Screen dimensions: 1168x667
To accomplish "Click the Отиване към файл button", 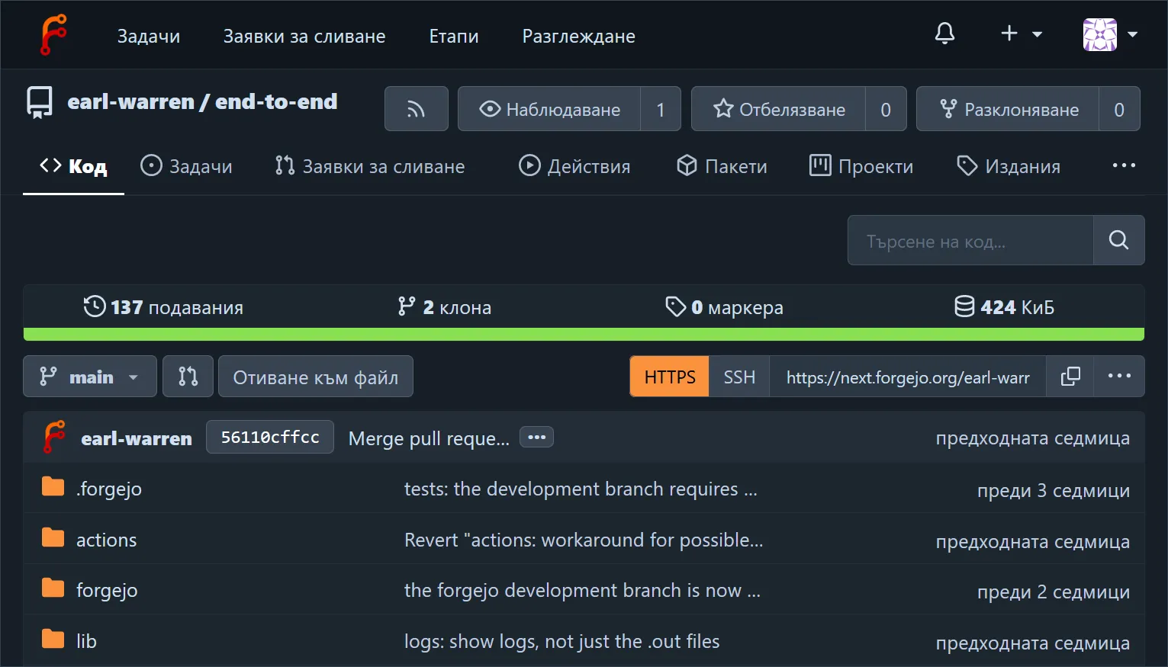I will (x=315, y=376).
